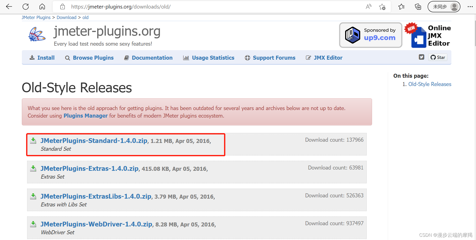This screenshot has width=476, height=240.
Task: Open Usage Statistics menu item
Action: tap(208, 58)
